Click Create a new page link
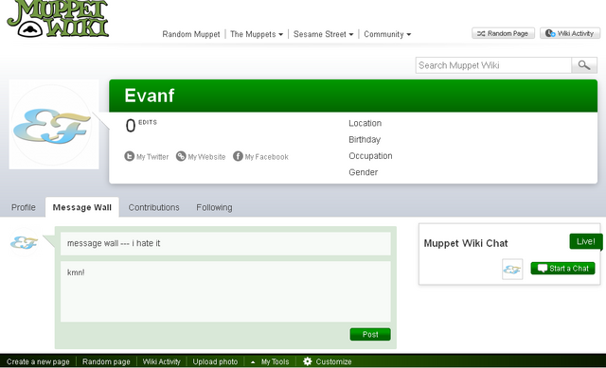 38,361
